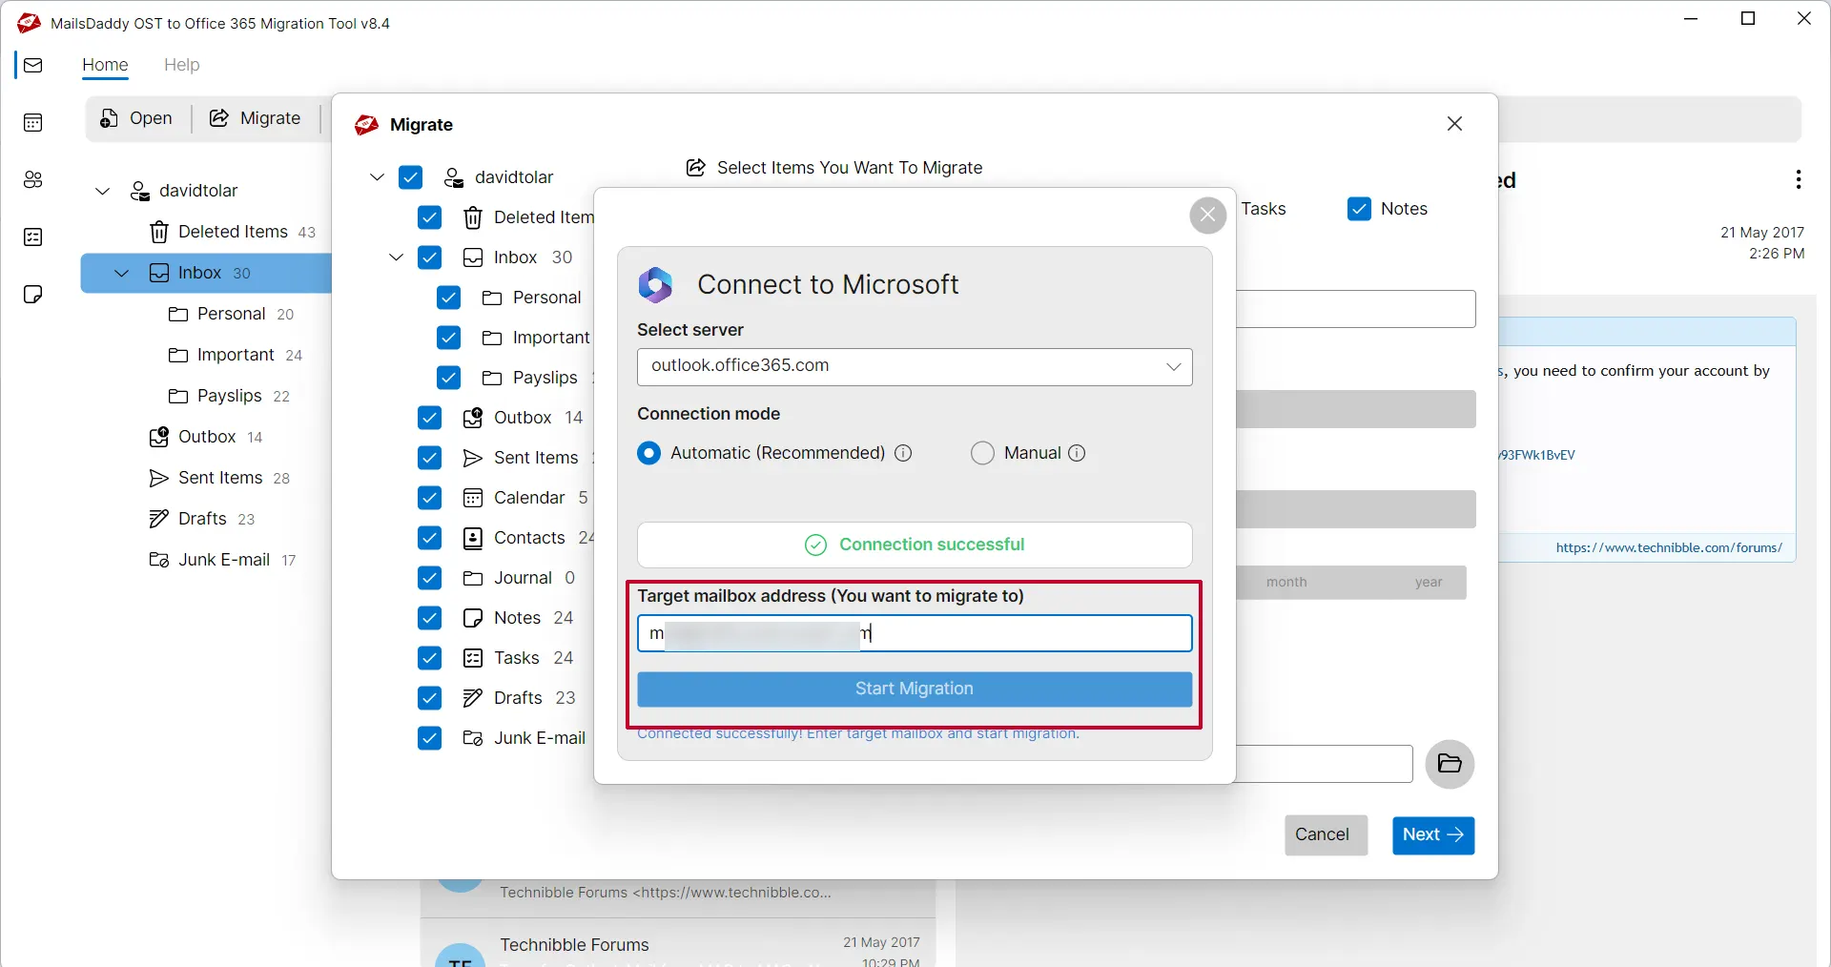Click the year filter segment
Viewport: 1831px width, 967px height.
coord(1429,582)
